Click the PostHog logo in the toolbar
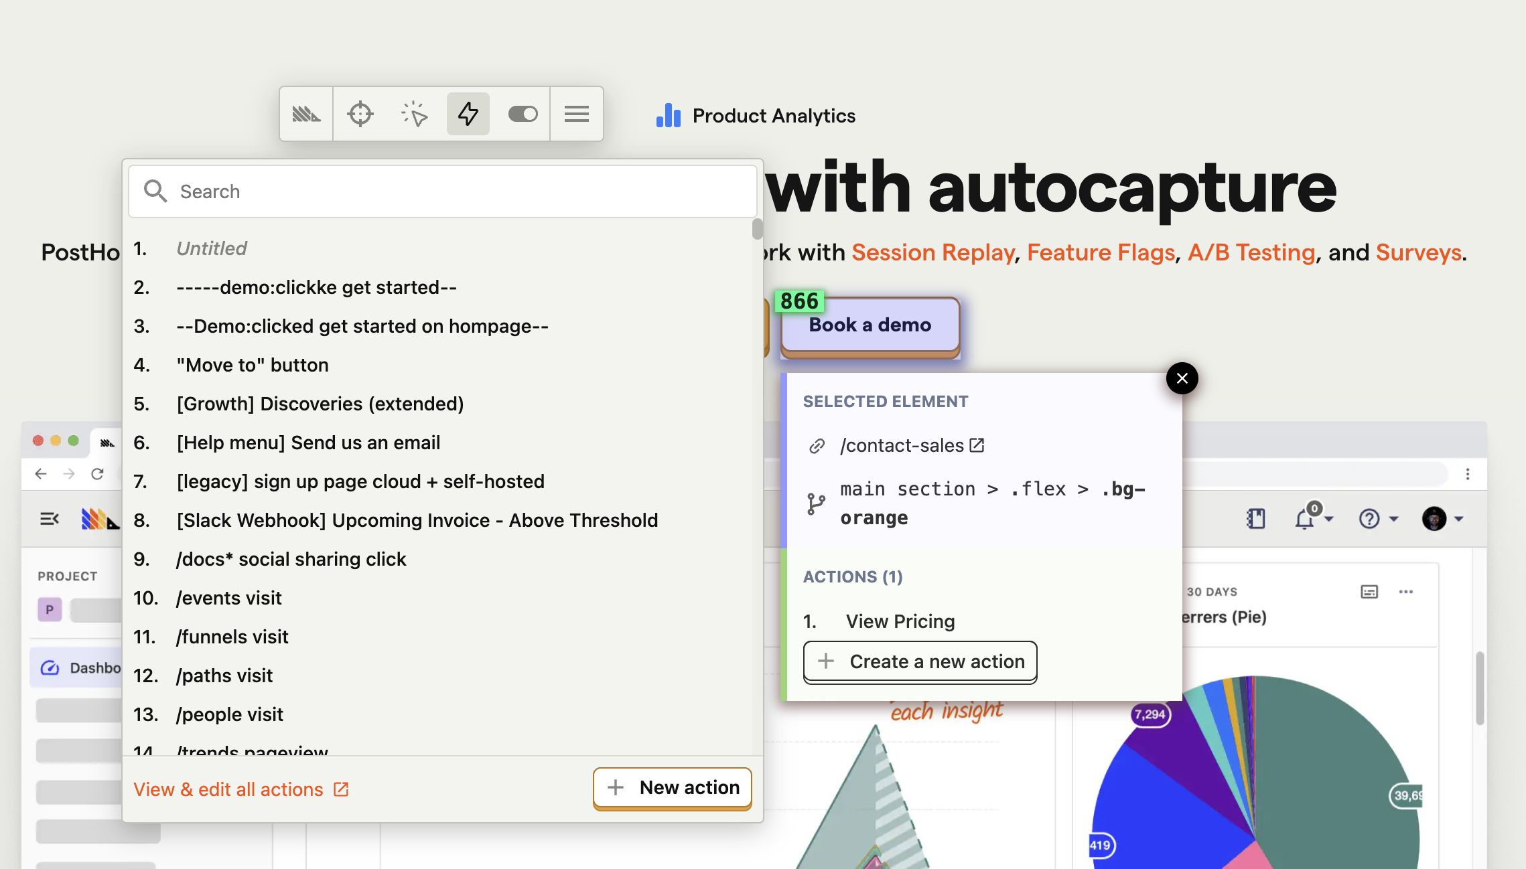Viewport: 1526px width, 869px height. point(305,114)
